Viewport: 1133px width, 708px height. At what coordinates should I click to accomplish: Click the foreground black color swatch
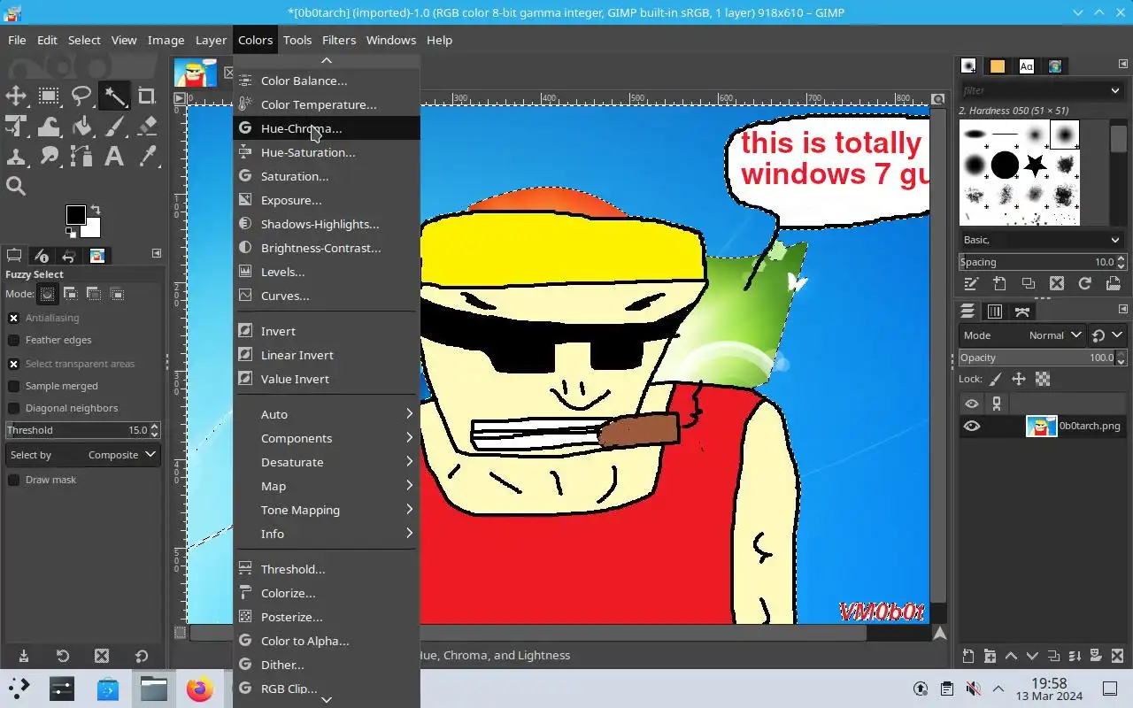click(75, 215)
